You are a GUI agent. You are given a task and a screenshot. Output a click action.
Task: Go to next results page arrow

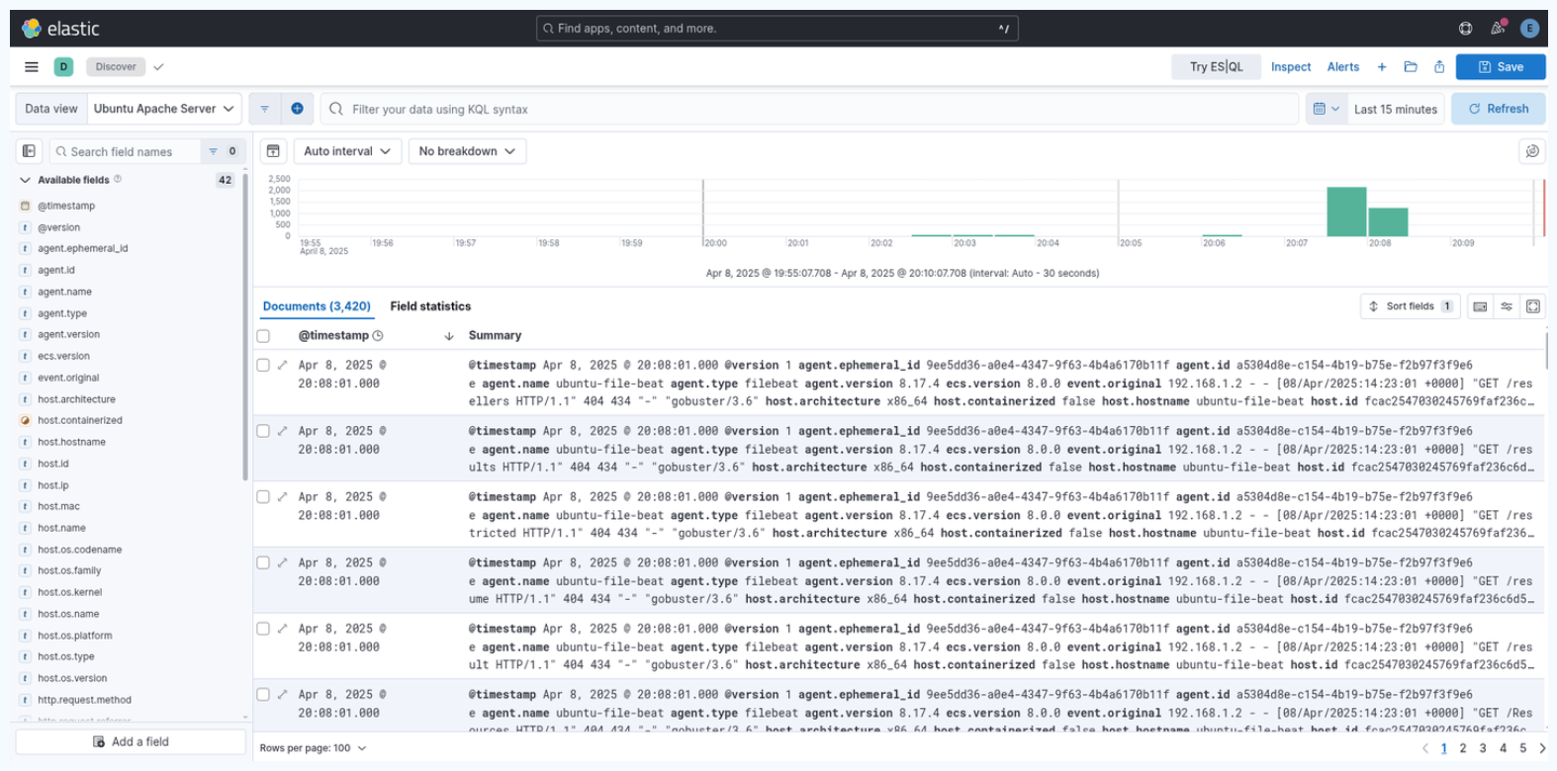(x=1542, y=748)
